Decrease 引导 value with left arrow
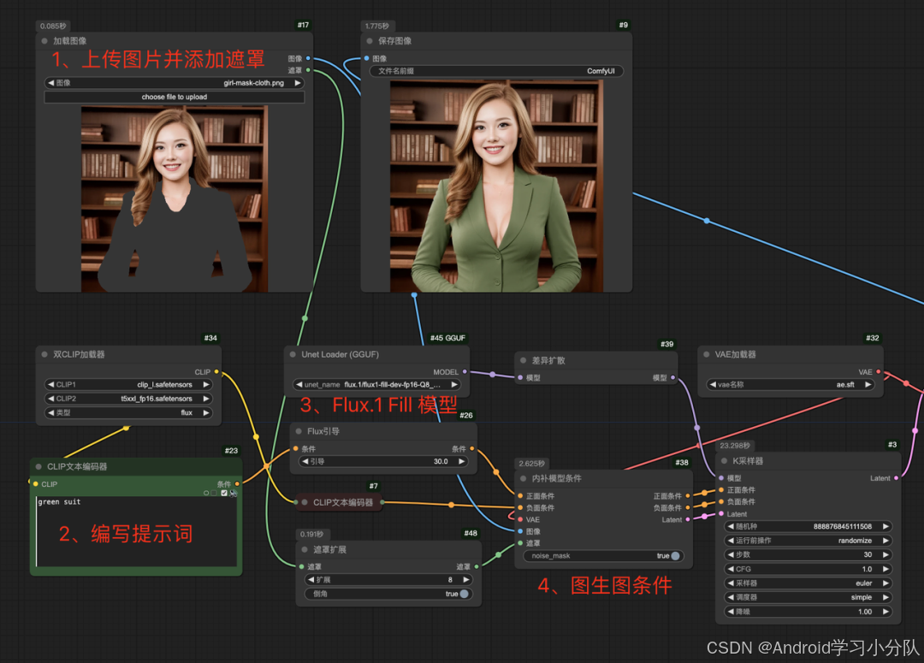This screenshot has height=663, width=924. coord(305,461)
